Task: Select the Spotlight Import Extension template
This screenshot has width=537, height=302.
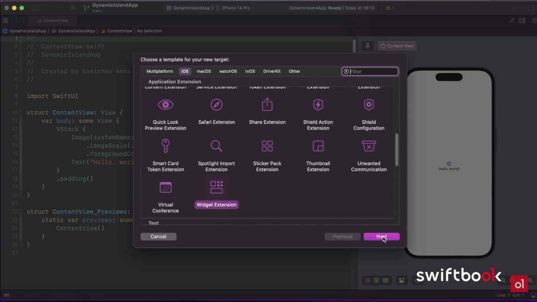Action: pyautogui.click(x=217, y=155)
